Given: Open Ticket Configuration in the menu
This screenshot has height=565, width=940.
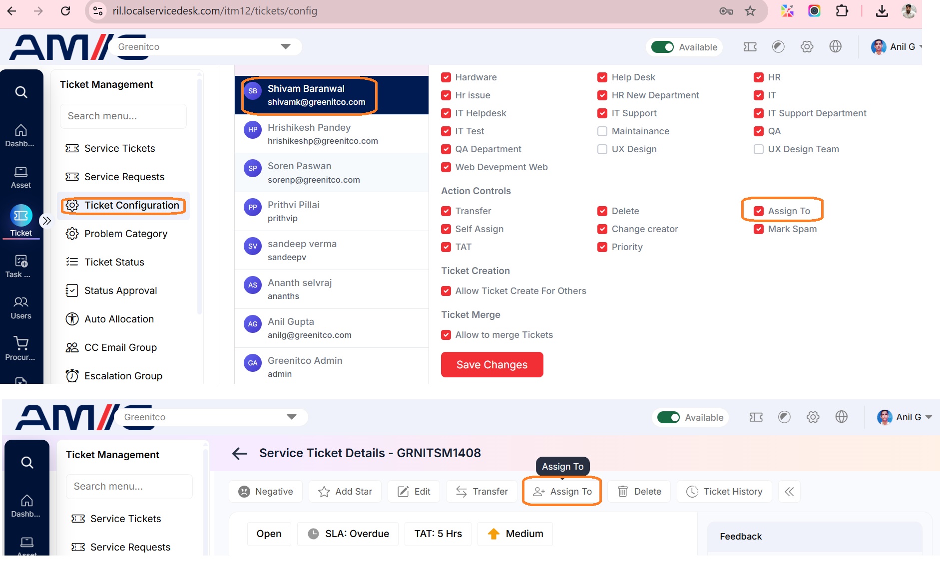Looking at the screenshot, I should [123, 206].
